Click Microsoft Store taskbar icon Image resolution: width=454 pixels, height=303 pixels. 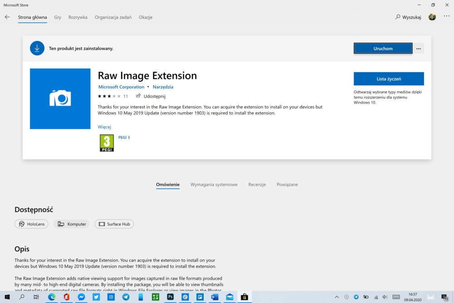coord(244,297)
